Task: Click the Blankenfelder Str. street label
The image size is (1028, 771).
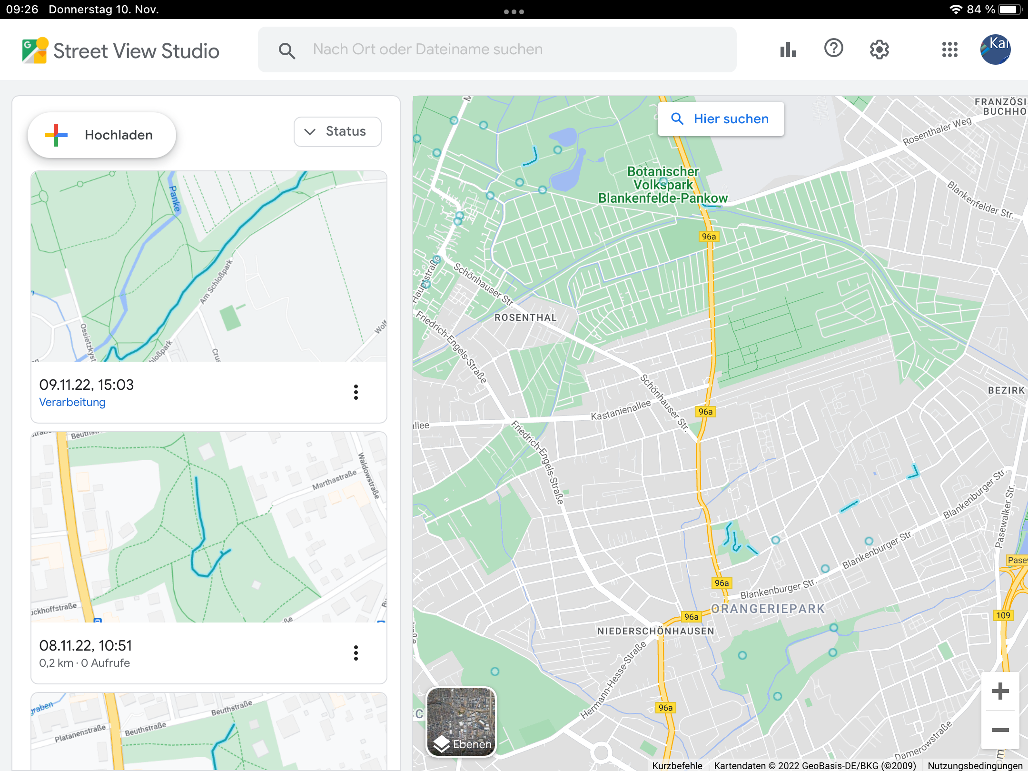Action: (980, 200)
